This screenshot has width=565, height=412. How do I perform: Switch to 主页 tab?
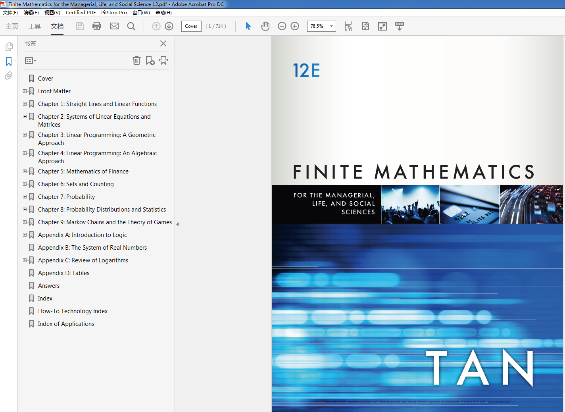pyautogui.click(x=12, y=26)
